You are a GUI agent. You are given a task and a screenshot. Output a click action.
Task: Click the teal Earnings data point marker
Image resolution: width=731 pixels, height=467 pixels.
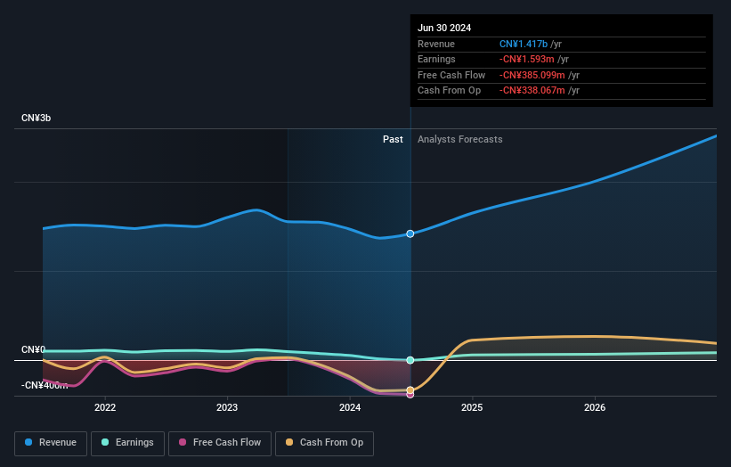click(410, 360)
